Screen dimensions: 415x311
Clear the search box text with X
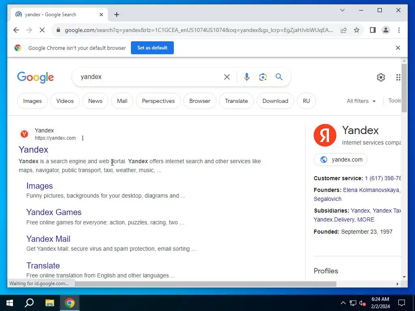(227, 77)
